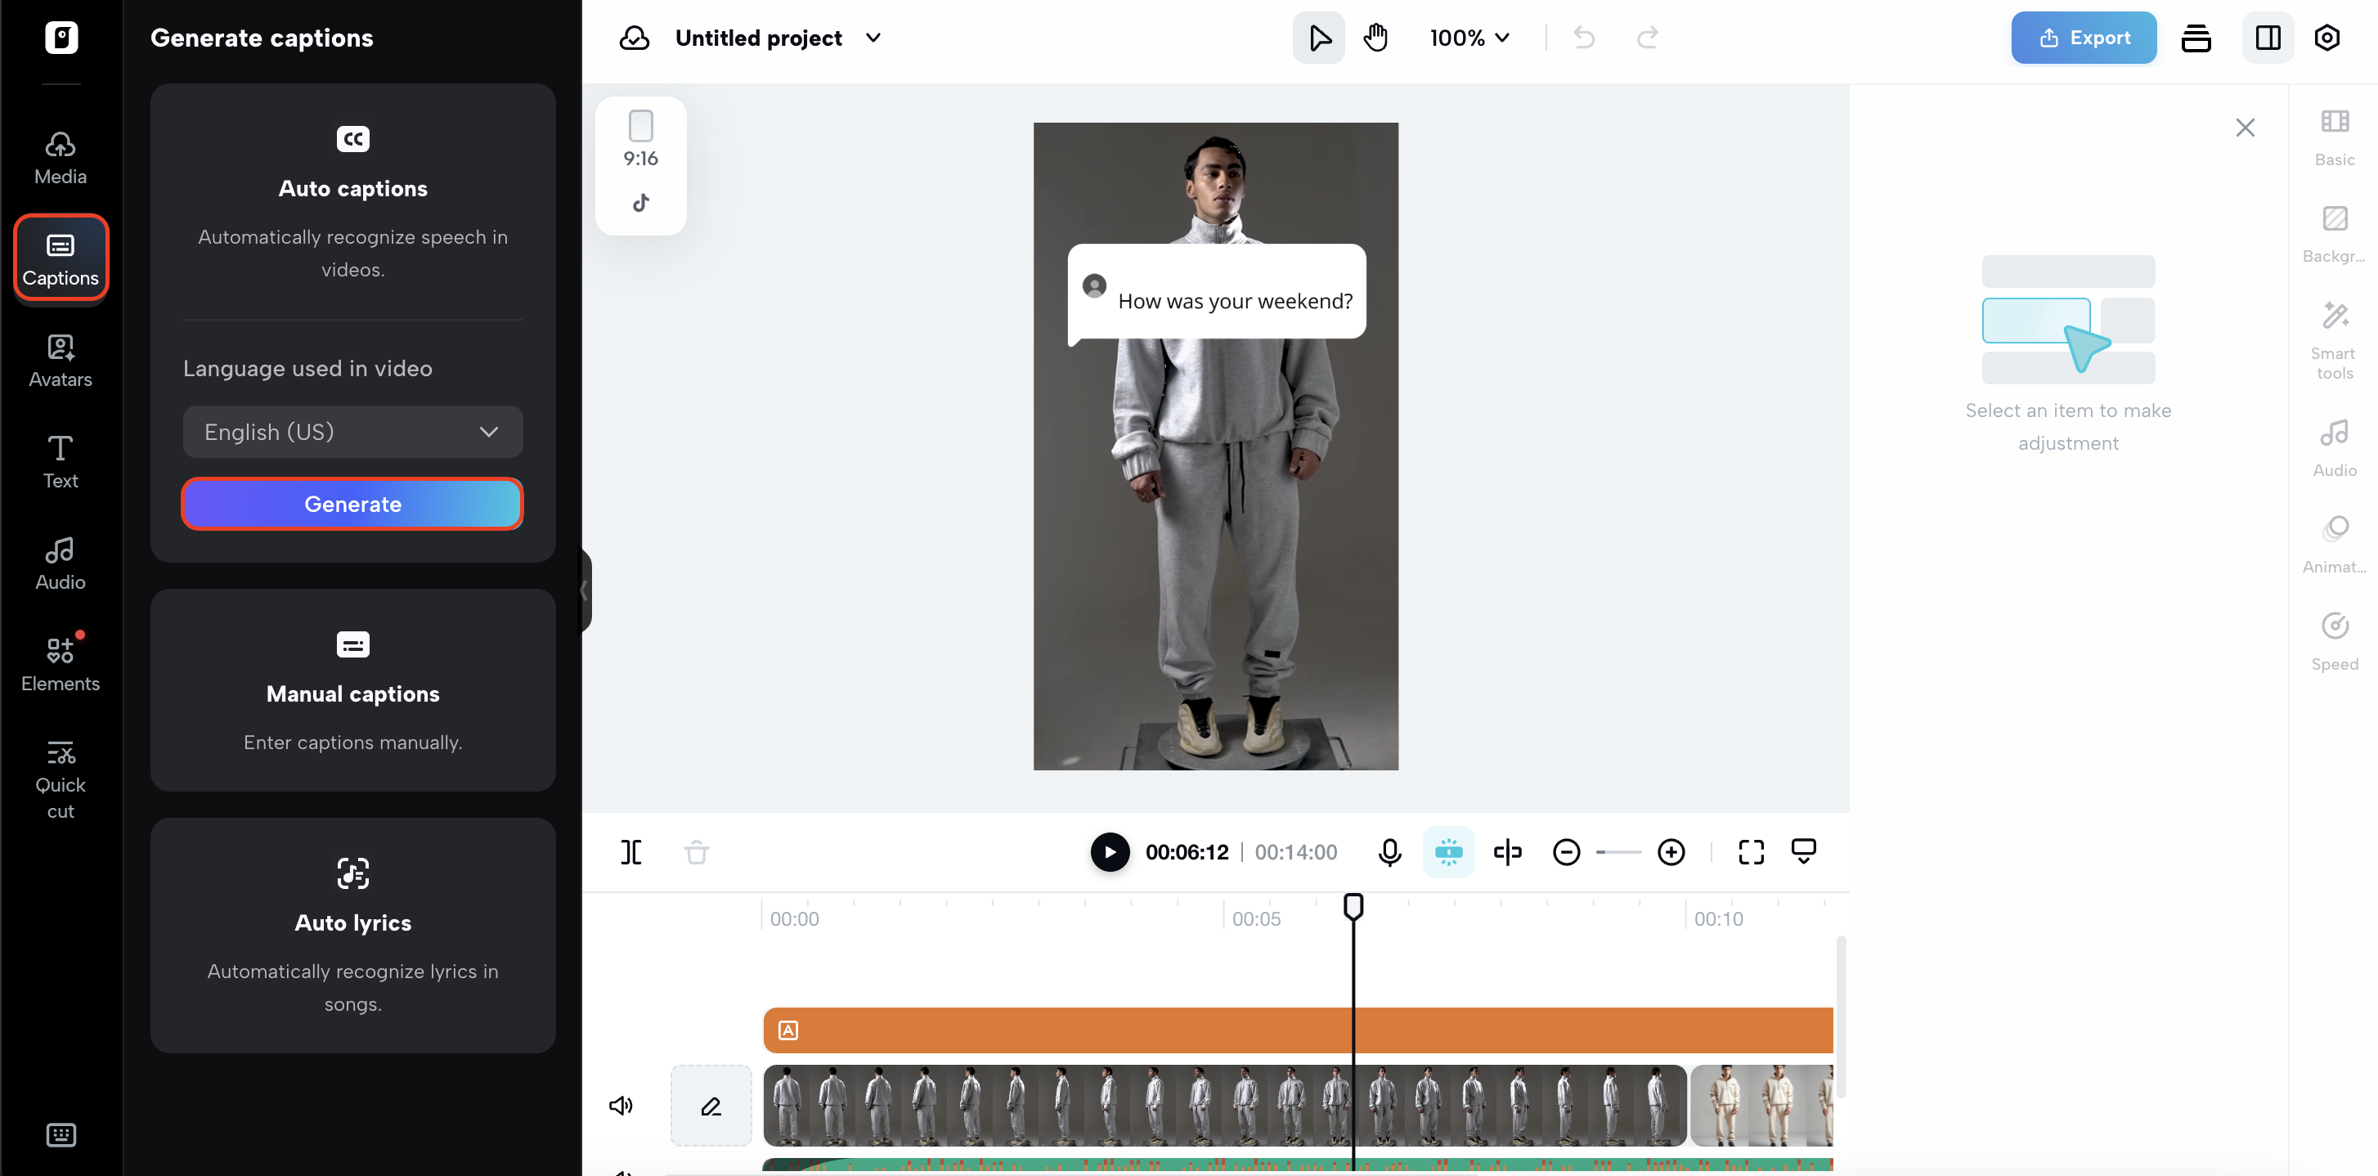This screenshot has width=2378, height=1176.
Task: Open the Avatars panel
Action: coord(59,360)
